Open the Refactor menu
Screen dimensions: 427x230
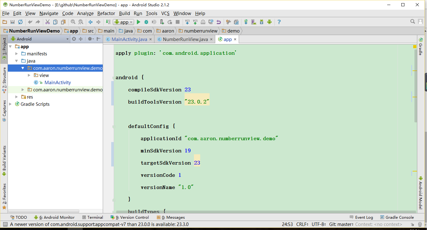(x=106, y=13)
